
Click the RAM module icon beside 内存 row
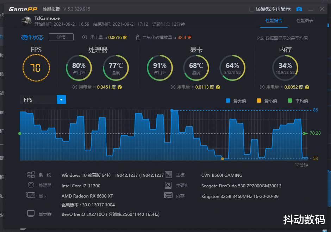[168, 195]
